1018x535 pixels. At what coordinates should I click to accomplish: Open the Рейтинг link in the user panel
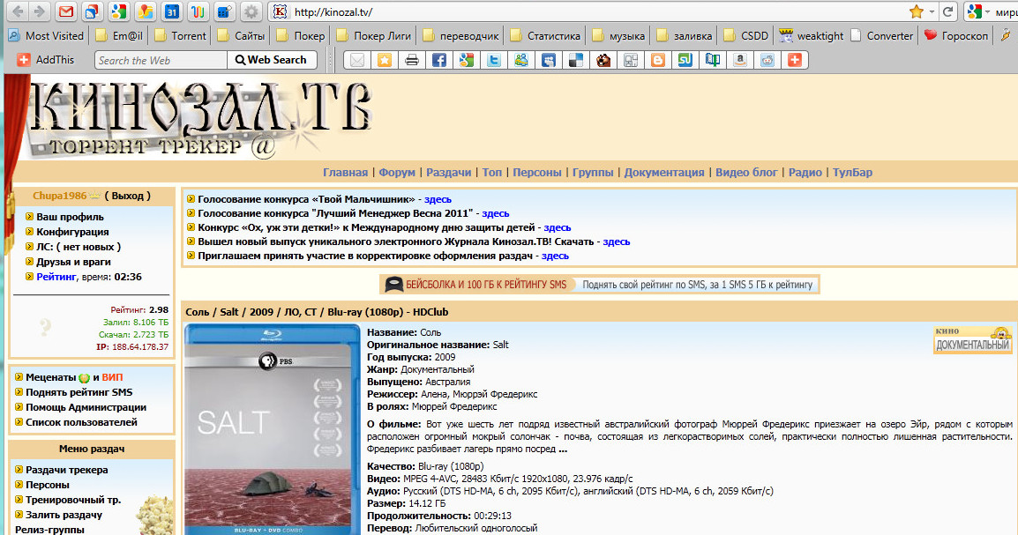(x=56, y=276)
